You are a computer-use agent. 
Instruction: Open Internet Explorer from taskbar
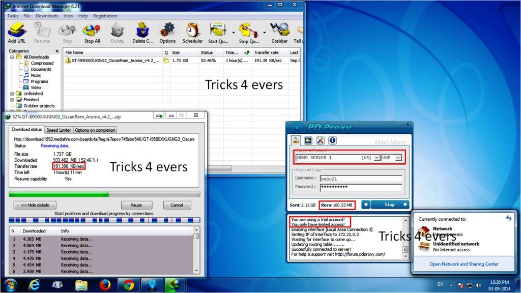(34, 285)
